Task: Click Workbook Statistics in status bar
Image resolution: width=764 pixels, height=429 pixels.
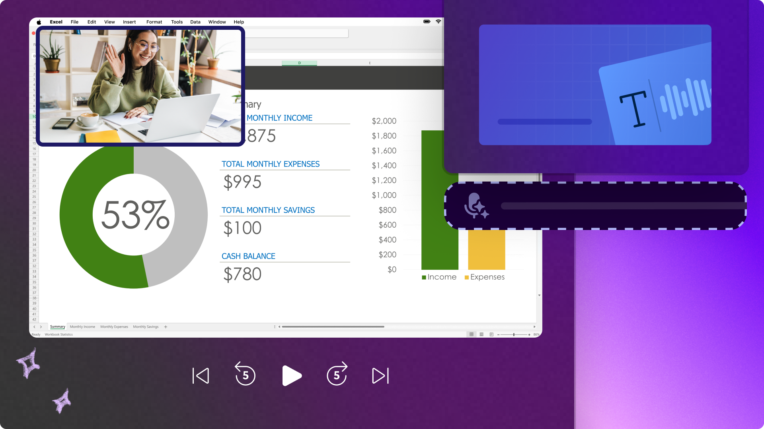Action: click(x=58, y=334)
